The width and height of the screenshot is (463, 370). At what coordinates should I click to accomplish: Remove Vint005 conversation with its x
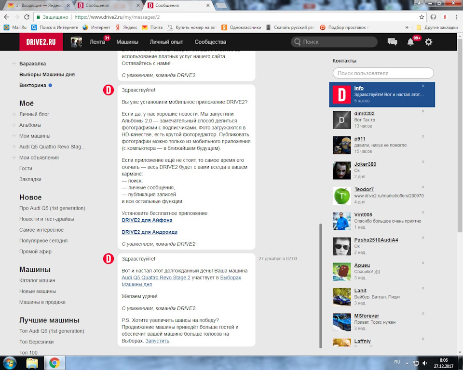[423, 212]
